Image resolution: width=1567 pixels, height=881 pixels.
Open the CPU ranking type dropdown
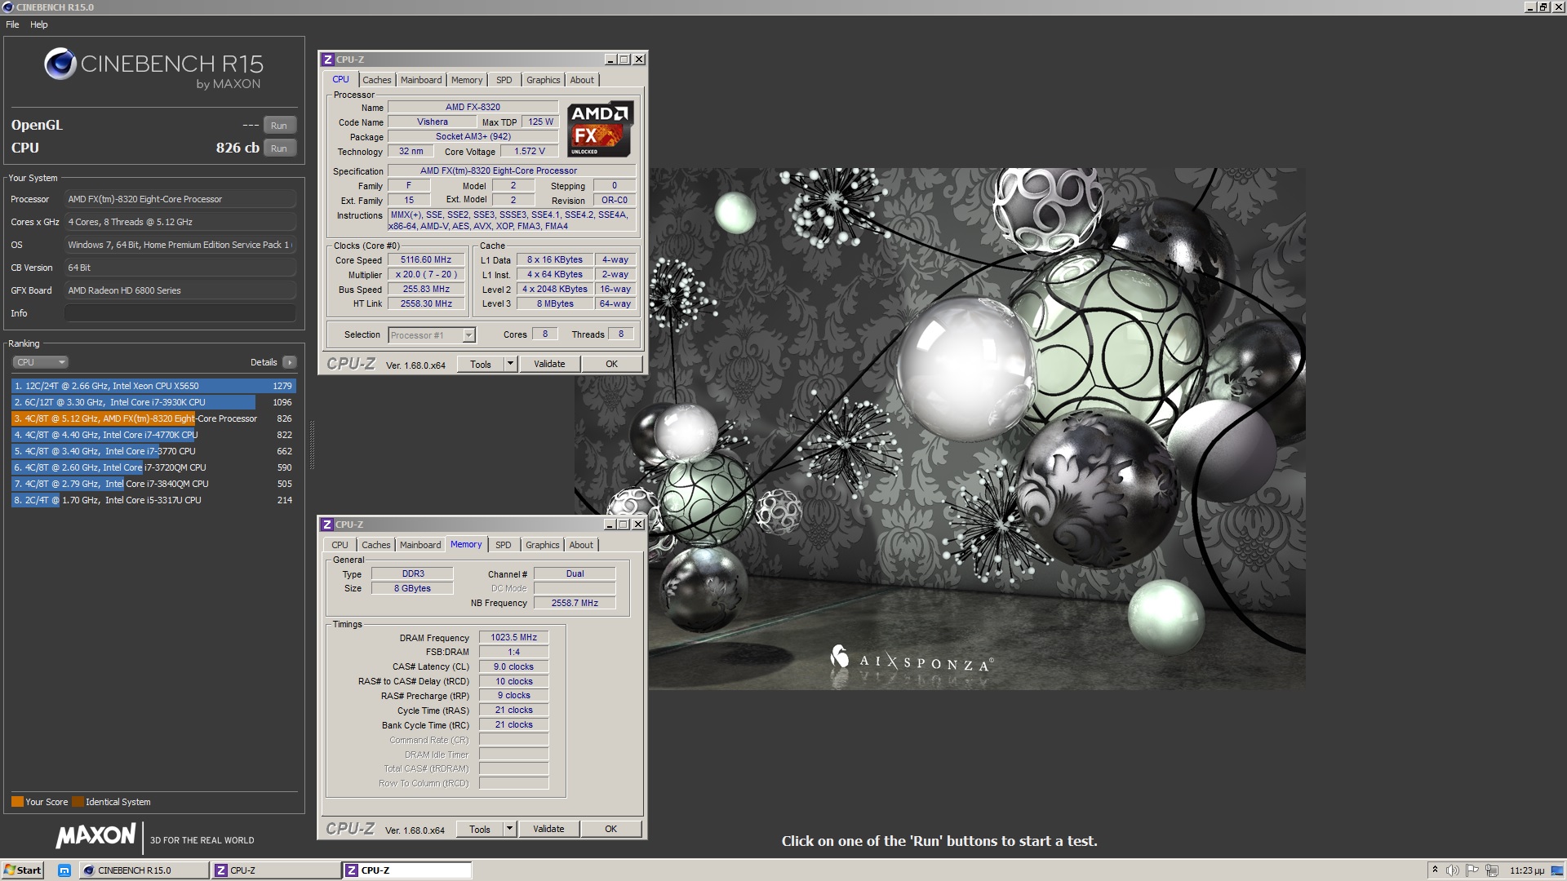point(40,362)
